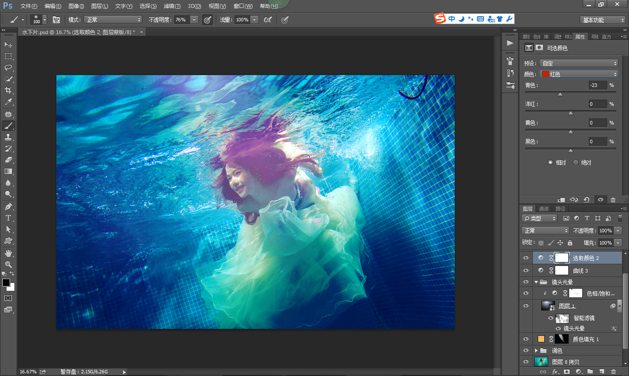Switch to the 通道 tab
The height and width of the screenshot is (376, 629).
click(544, 209)
